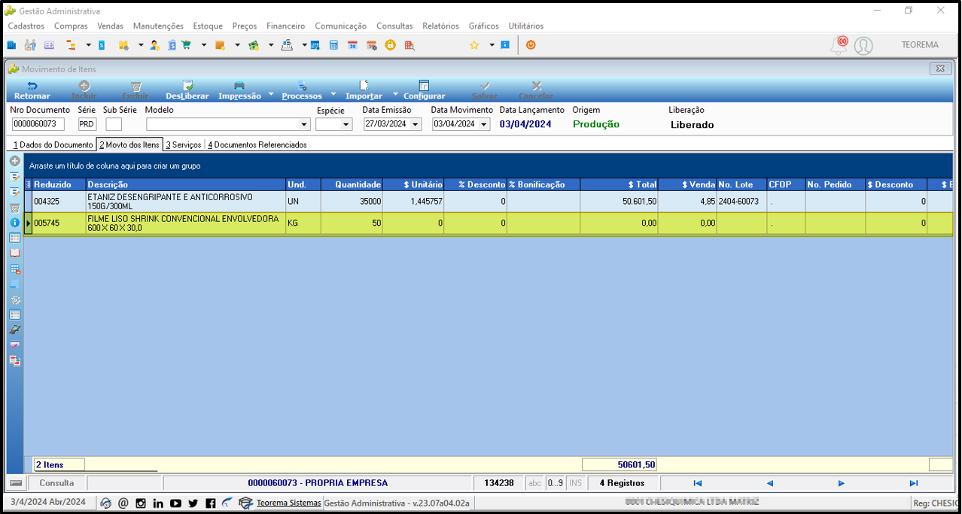Open the Teorema Sistemas link
Viewport: 962px width, 514px height.
288,503
